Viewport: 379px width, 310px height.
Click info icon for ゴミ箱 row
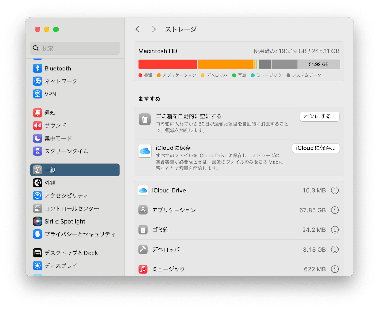[x=335, y=230]
